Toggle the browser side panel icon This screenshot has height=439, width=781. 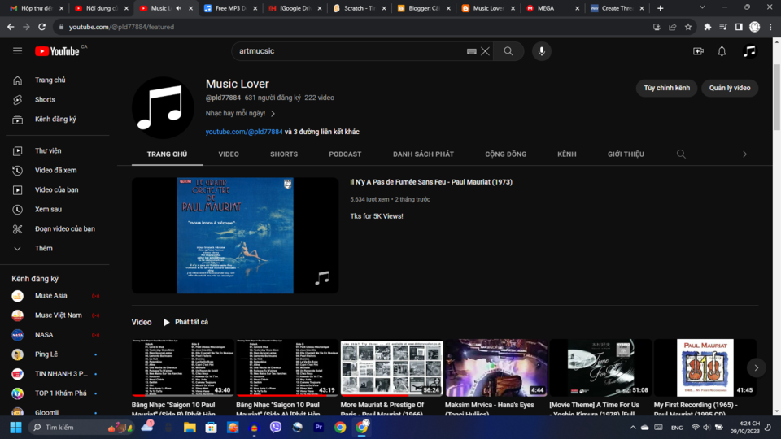pos(739,27)
